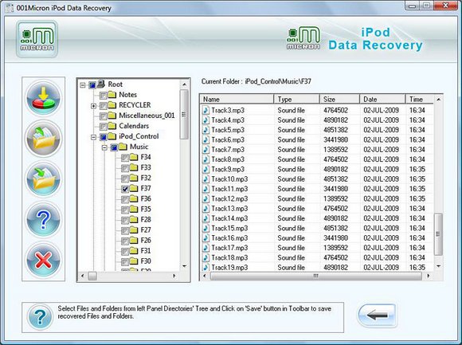Click scroll left arrow of file list
The width and height of the screenshot is (462, 345).
click(x=205, y=276)
